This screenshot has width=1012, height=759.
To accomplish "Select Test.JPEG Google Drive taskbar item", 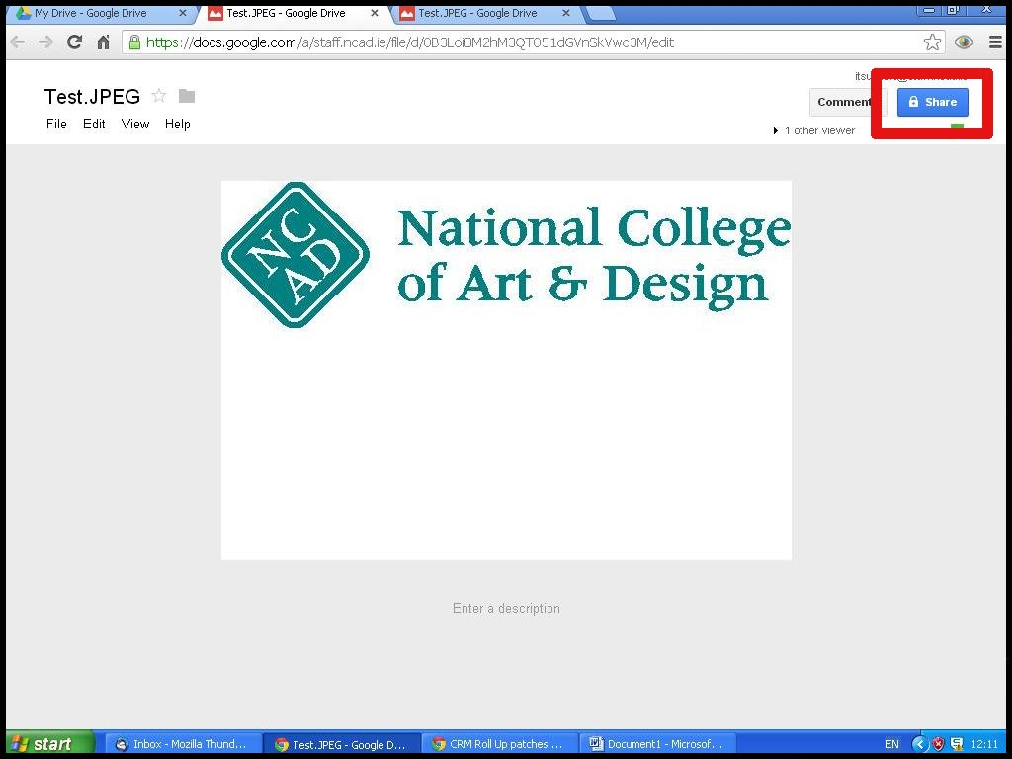I will coord(342,744).
